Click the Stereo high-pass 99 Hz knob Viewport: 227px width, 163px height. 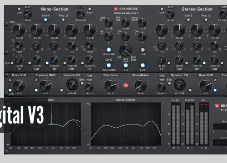pos(171,14)
